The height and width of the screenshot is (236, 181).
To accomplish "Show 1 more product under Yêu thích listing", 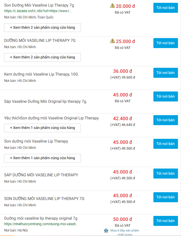I will coord(42,128).
